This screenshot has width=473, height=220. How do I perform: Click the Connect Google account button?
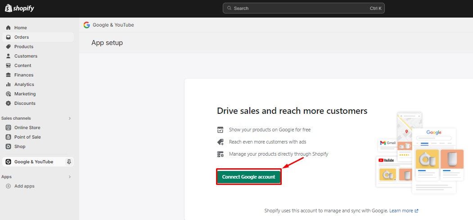point(248,177)
